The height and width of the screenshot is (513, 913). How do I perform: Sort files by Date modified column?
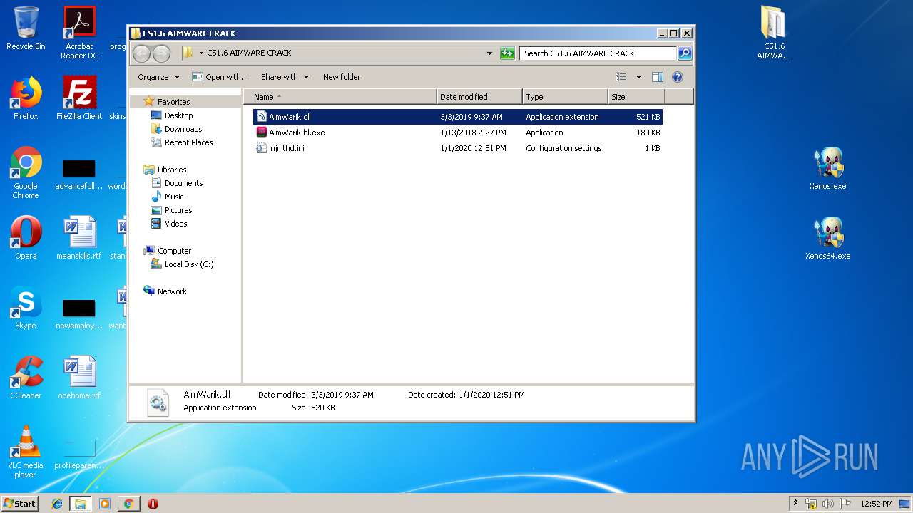(x=479, y=97)
